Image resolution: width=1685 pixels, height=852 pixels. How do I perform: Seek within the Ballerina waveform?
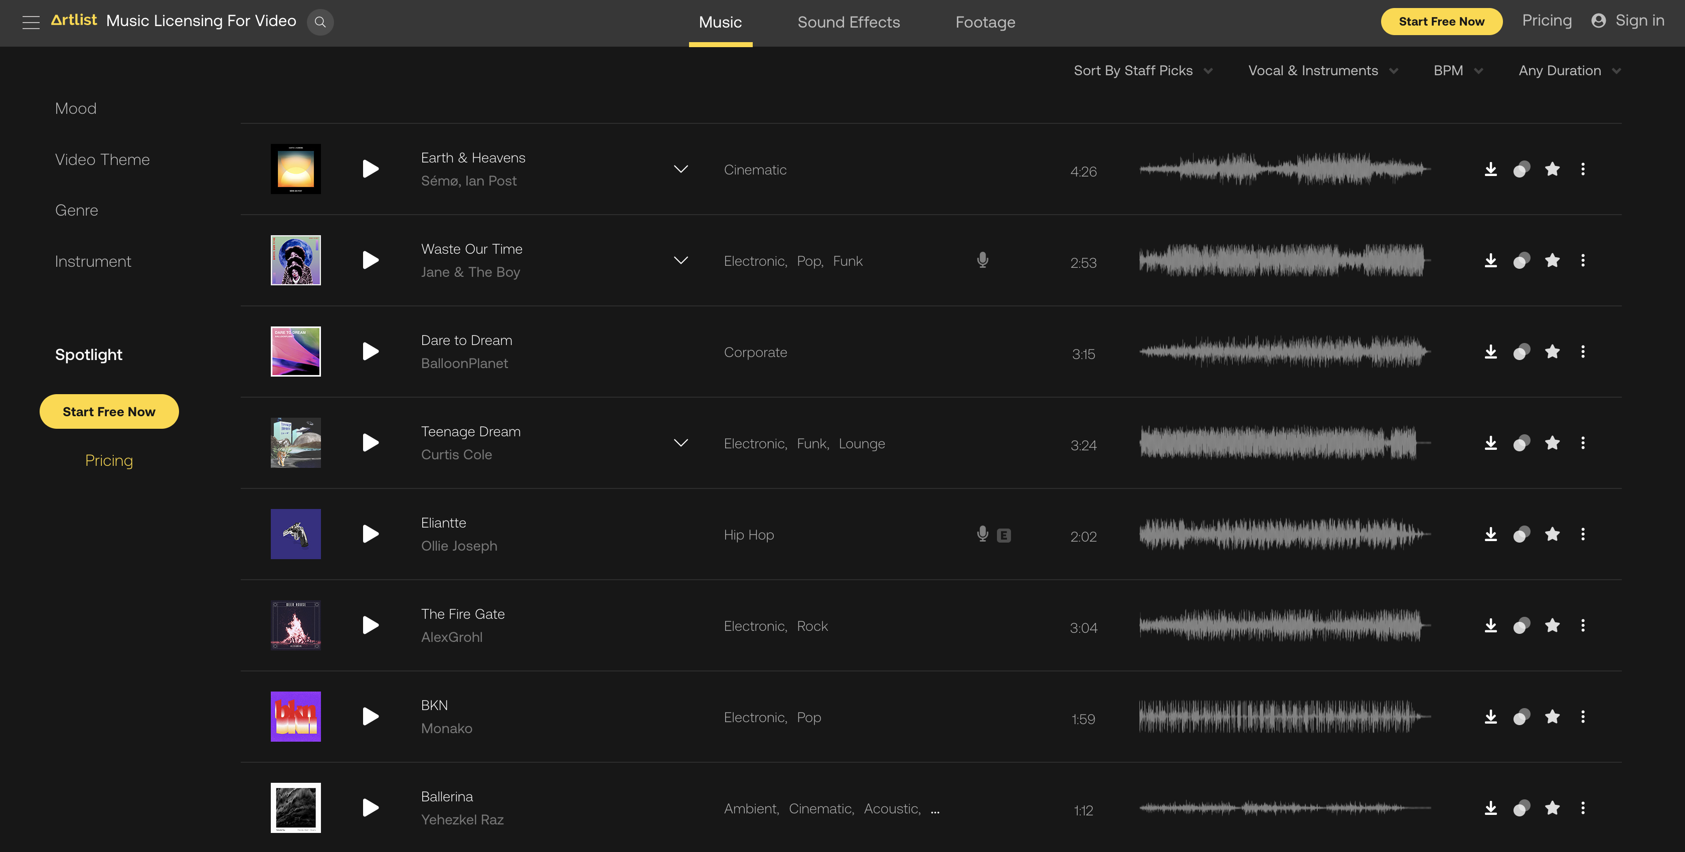click(1282, 809)
